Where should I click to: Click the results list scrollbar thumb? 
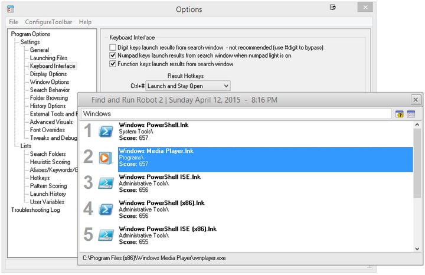(417, 163)
